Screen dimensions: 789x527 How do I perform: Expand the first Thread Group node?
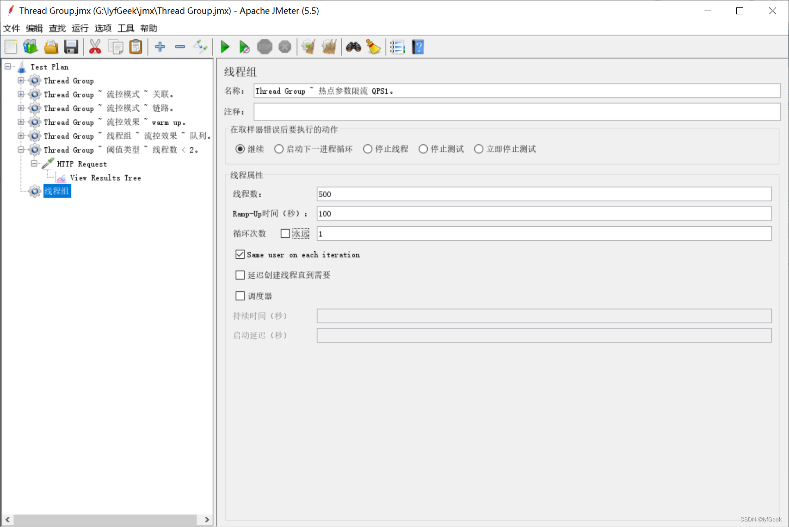(21, 80)
